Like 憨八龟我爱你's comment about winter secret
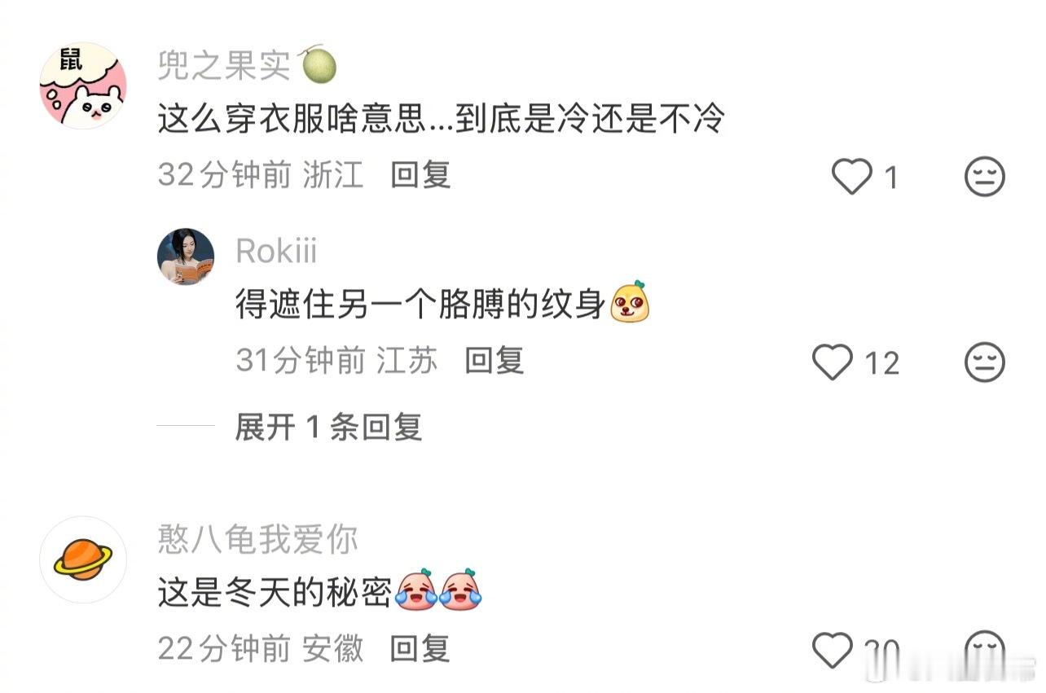The width and height of the screenshot is (1046, 693). point(833,651)
